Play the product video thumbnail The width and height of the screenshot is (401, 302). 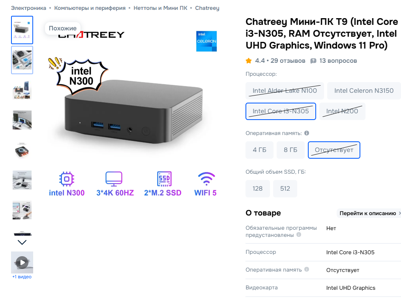[22, 263]
